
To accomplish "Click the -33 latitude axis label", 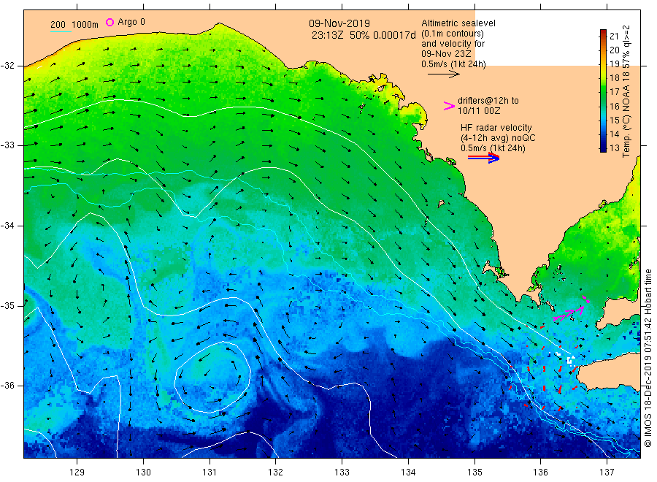I will tap(8, 145).
